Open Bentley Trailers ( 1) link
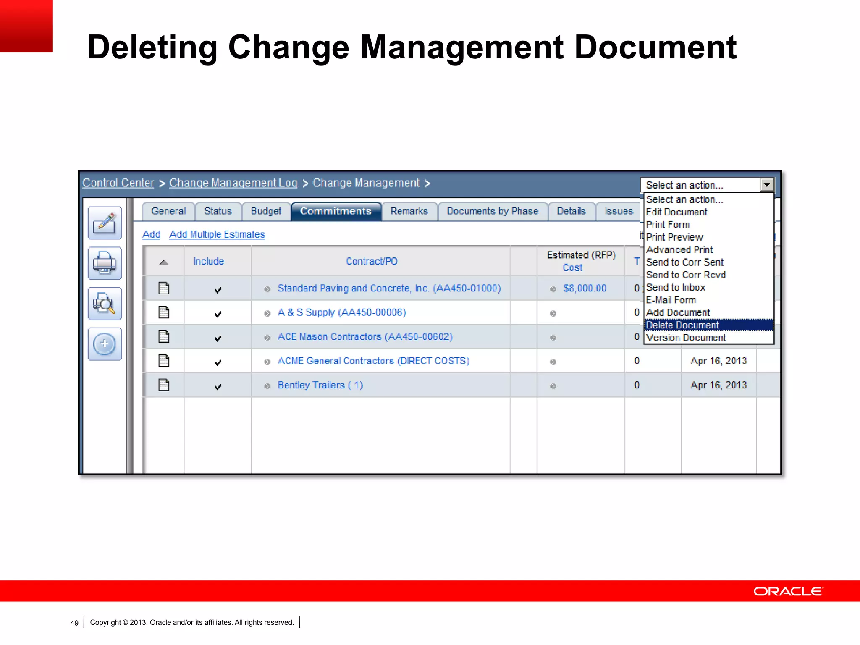Image resolution: width=860 pixels, height=645 pixels. (320, 385)
